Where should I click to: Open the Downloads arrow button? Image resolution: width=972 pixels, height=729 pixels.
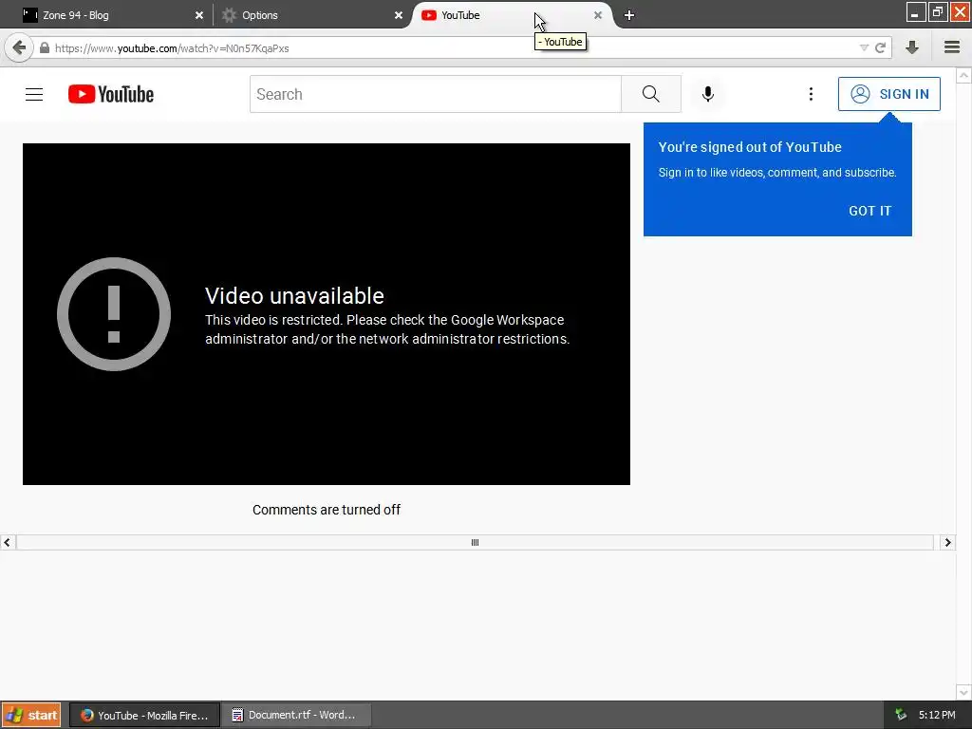[912, 47]
